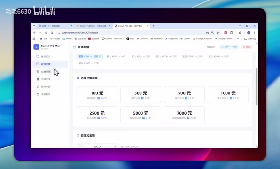Image resolution: width=280 pixels, height=169 pixels.
Task: Click the custom amount field showing 100.00
Action: [98, 146]
